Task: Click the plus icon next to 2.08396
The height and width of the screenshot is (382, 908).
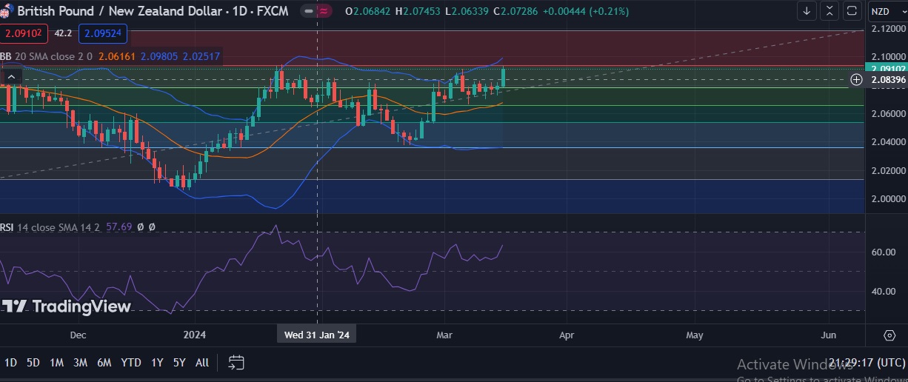Action: pos(856,79)
